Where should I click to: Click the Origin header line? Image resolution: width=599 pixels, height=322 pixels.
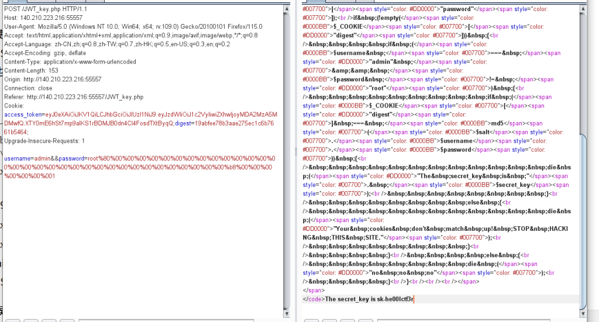[53, 79]
